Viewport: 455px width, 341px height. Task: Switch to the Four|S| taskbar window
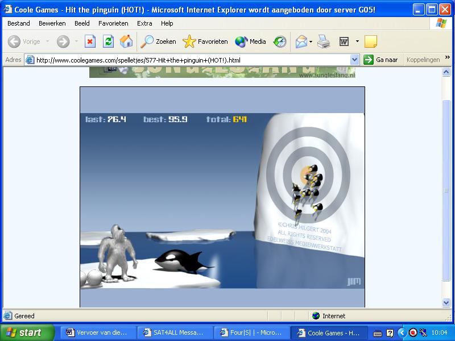251,332
